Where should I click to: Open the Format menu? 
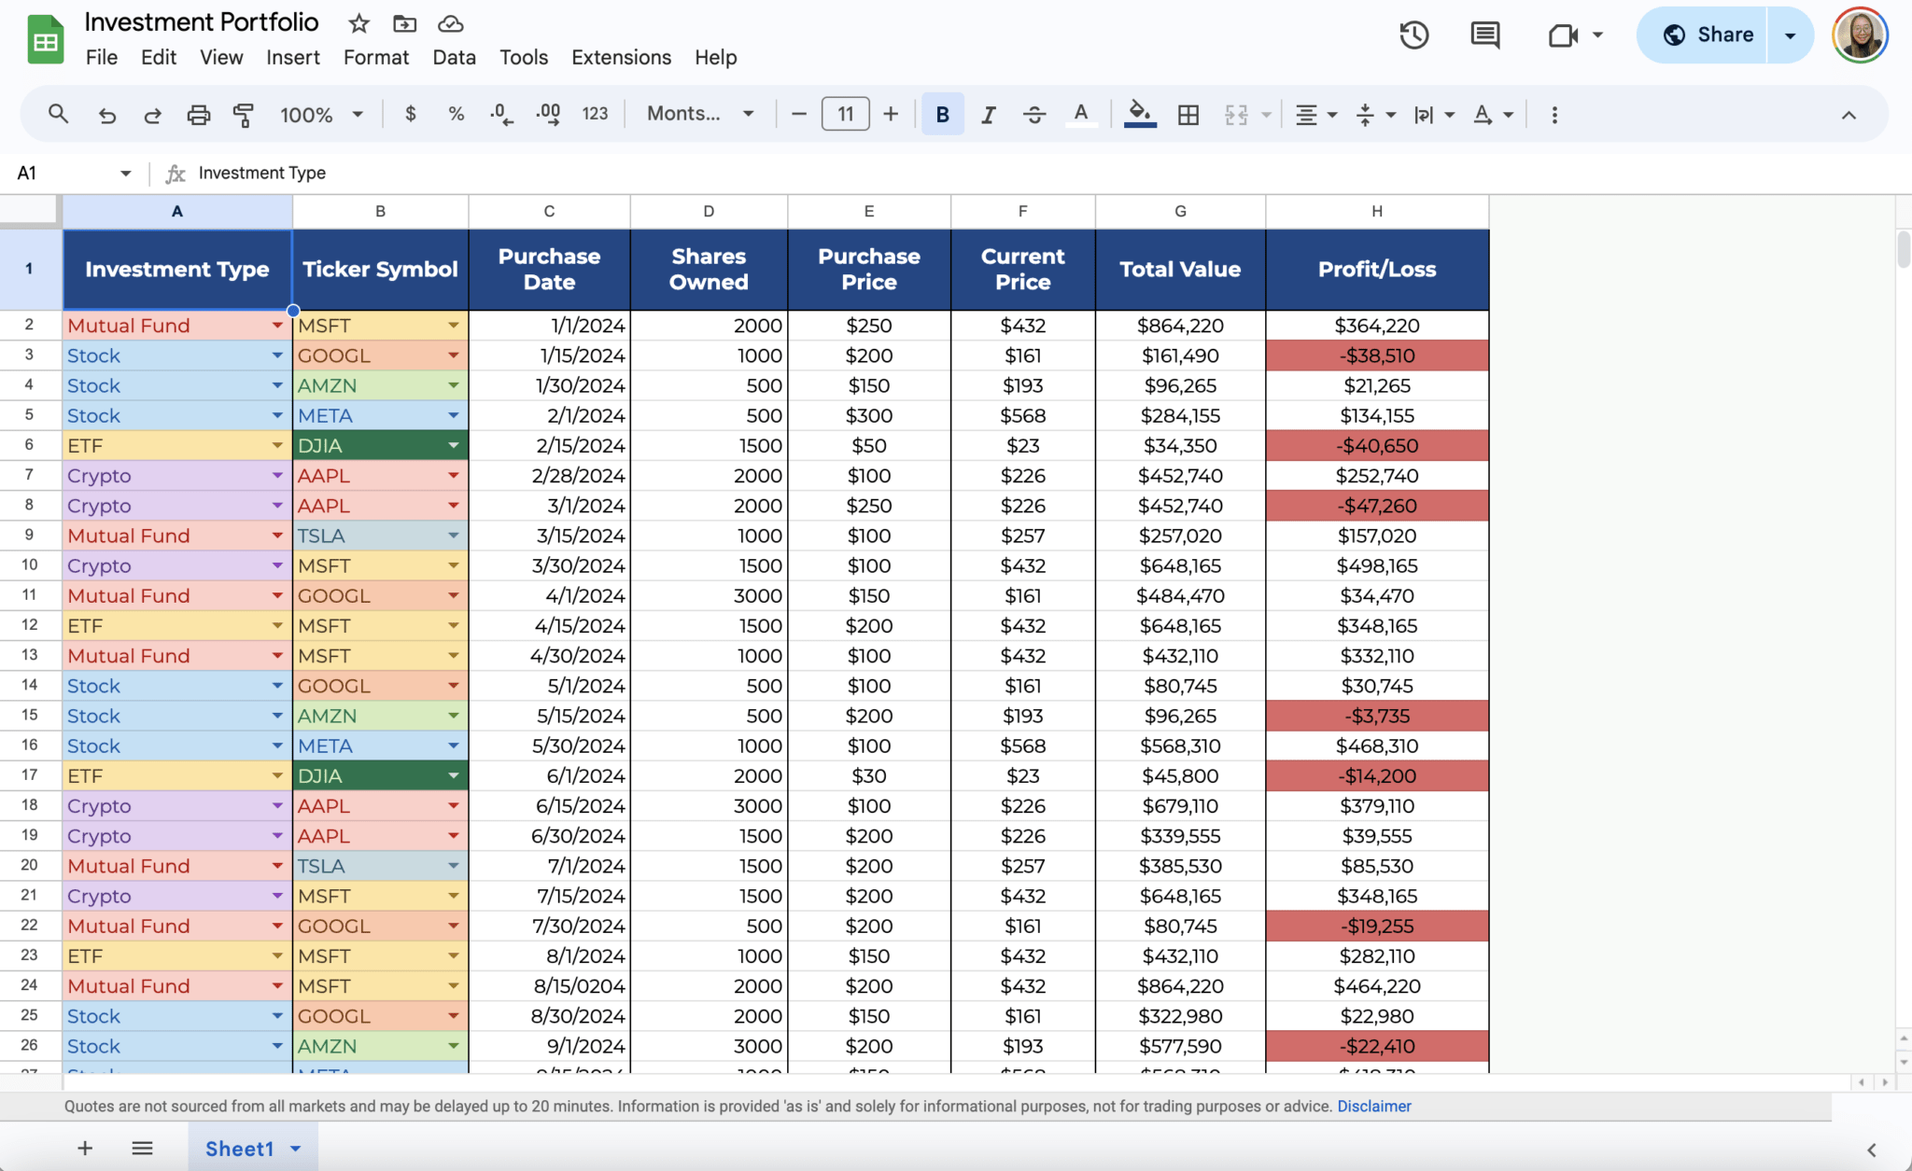pos(376,58)
